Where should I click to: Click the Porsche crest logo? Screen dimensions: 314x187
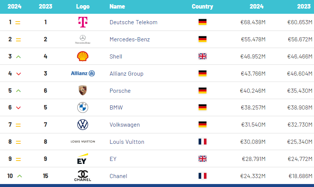(83, 91)
